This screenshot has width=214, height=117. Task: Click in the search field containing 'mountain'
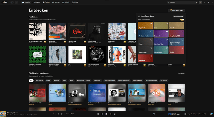182,2
